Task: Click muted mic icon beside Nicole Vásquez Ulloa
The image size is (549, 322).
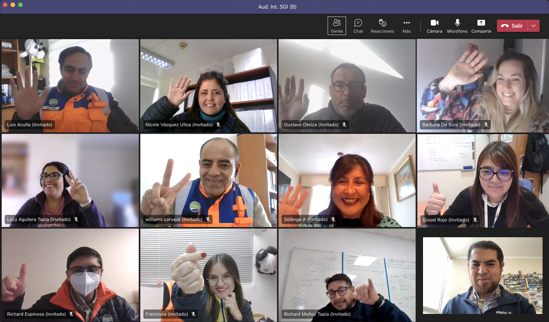Action: (218, 125)
